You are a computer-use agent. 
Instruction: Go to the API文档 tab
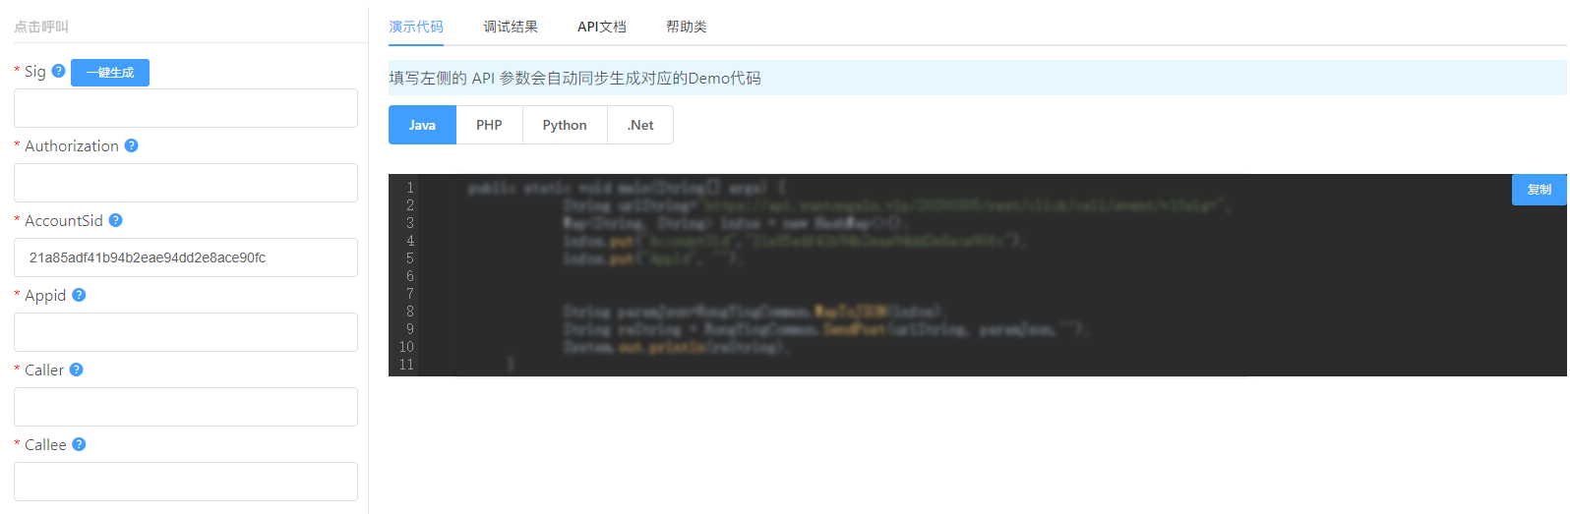click(x=601, y=27)
